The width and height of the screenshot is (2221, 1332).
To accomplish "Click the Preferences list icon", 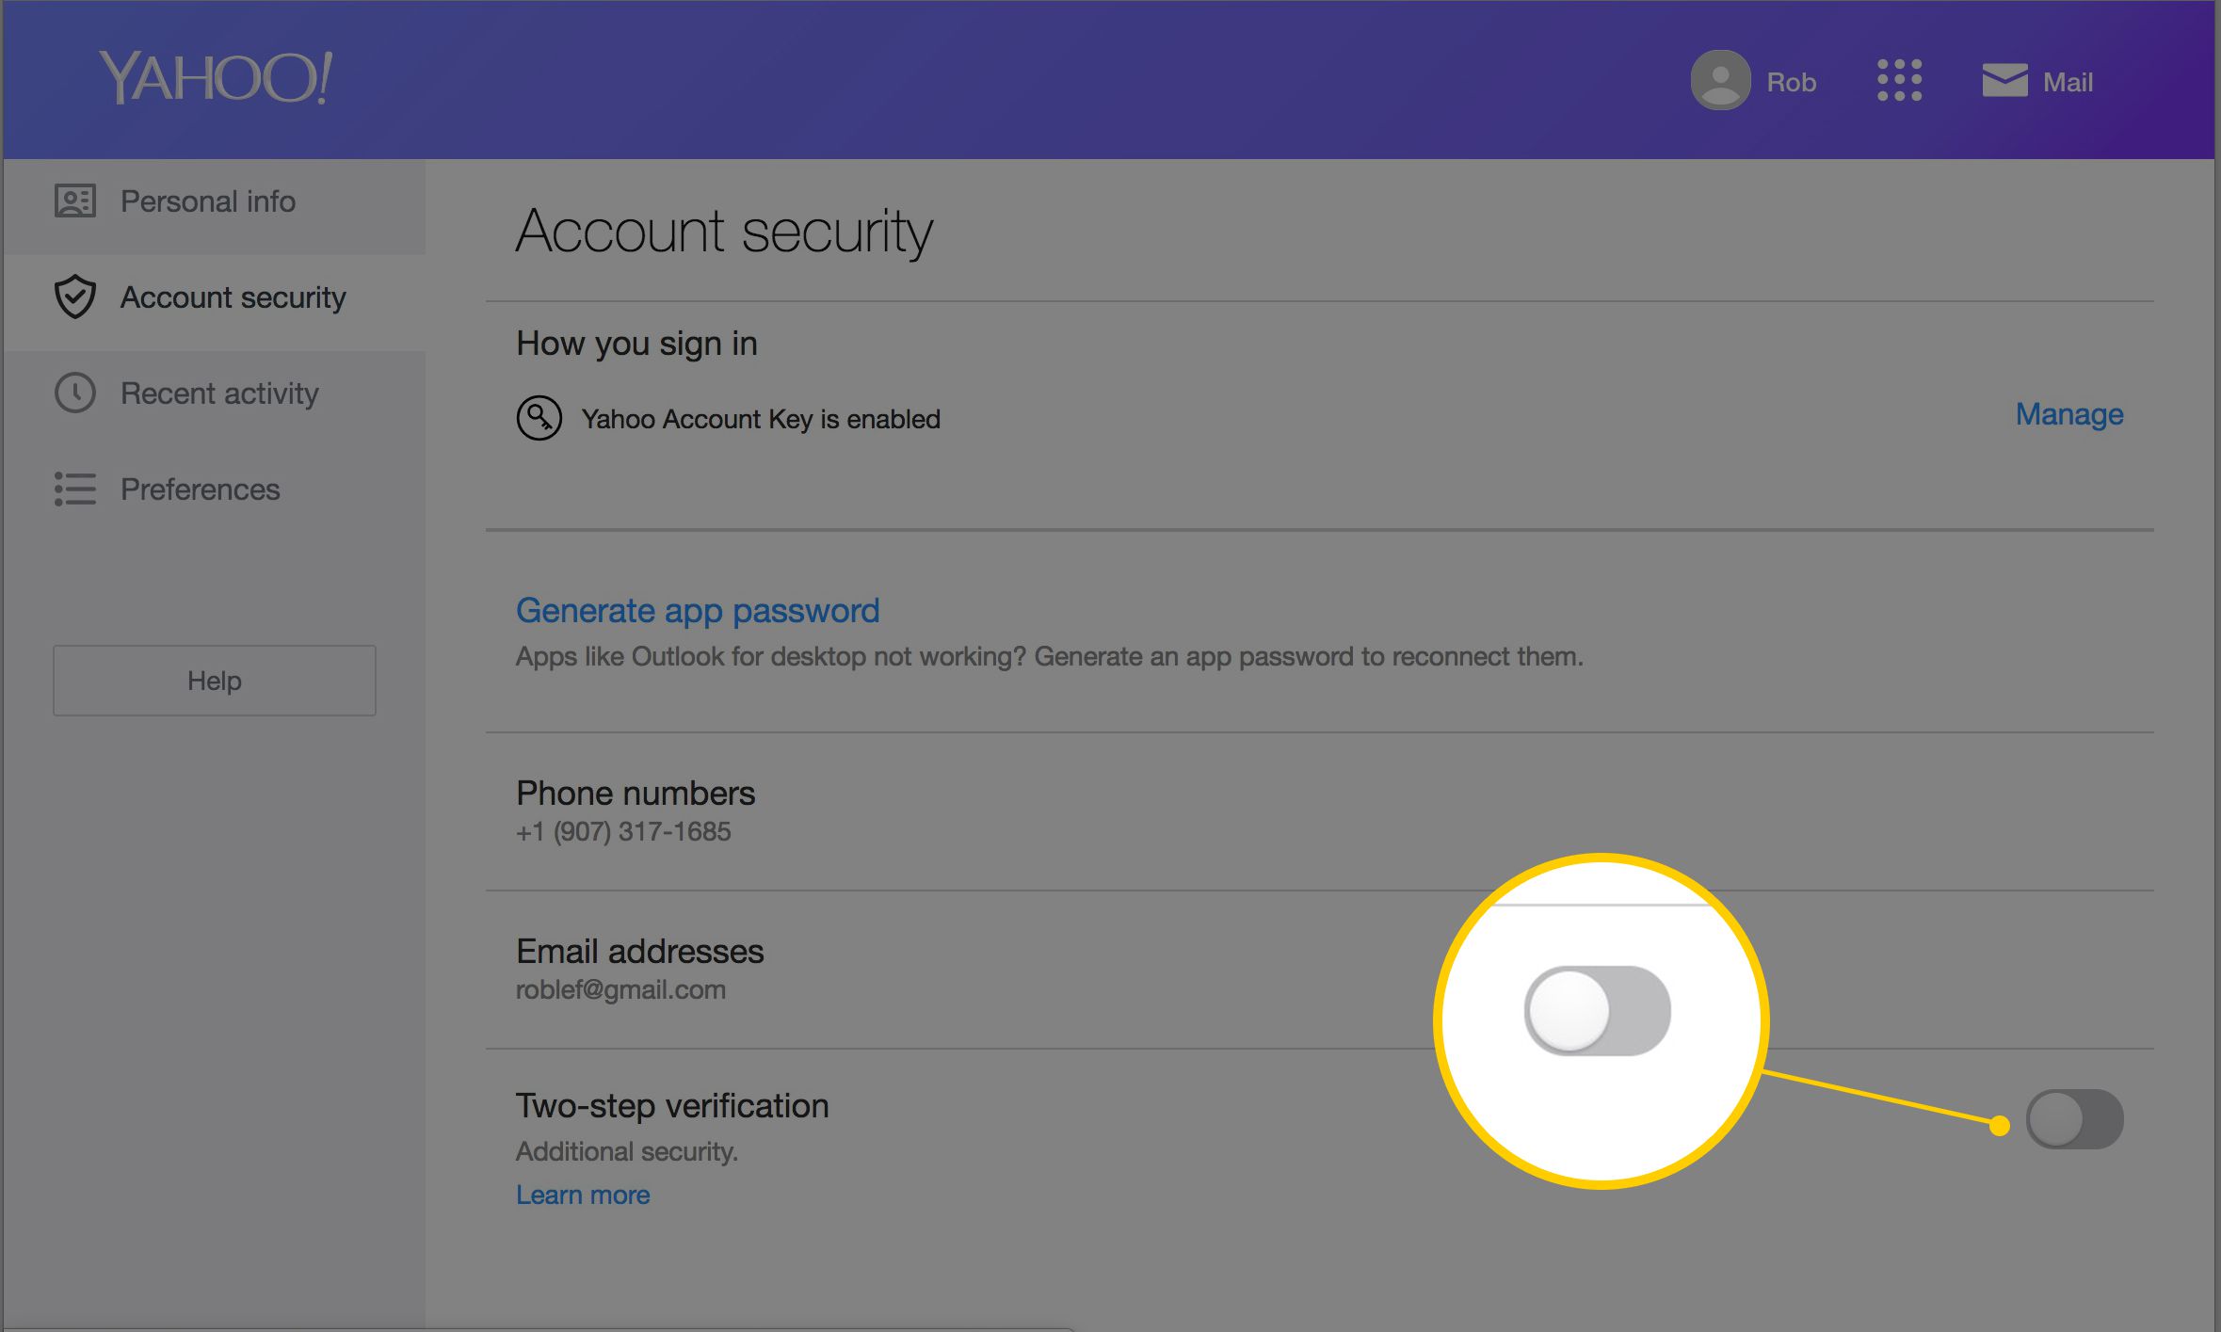I will (74, 489).
